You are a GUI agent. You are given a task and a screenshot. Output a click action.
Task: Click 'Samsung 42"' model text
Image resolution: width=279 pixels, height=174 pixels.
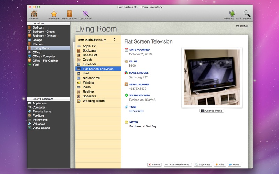pyautogui.click(x=138, y=77)
